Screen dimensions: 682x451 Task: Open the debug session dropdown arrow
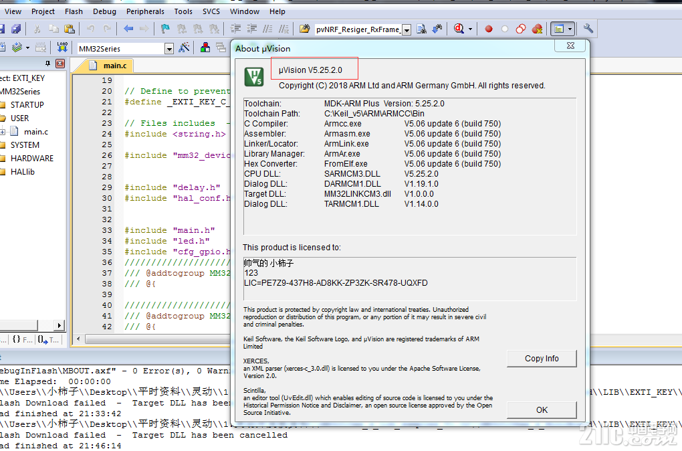(x=470, y=29)
